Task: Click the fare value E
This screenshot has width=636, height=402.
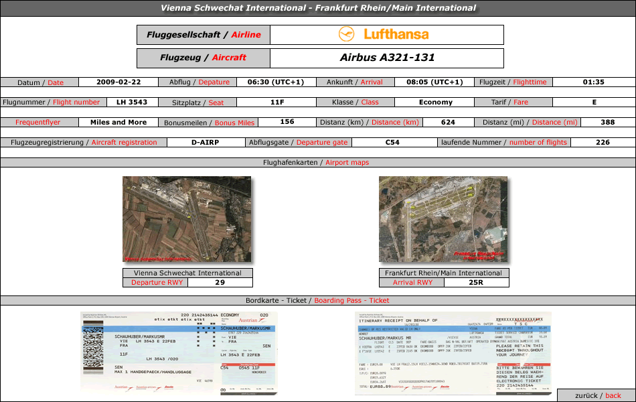Action: coord(594,103)
